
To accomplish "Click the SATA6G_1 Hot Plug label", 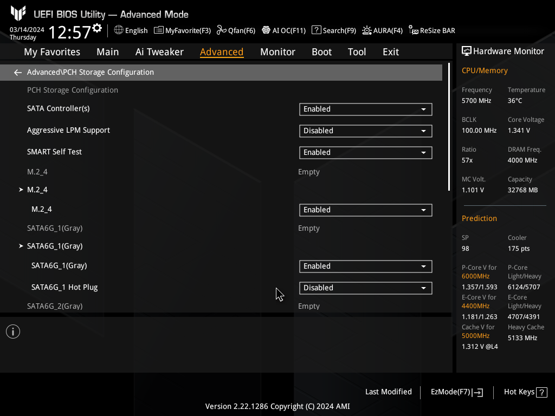I will point(64,287).
